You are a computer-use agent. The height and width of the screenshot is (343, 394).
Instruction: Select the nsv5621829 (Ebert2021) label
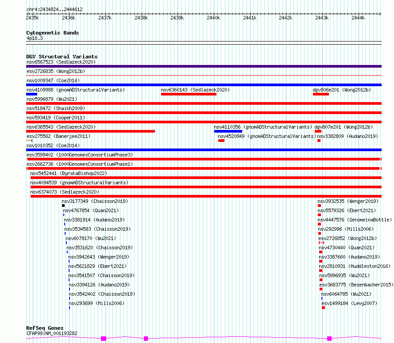(97, 266)
